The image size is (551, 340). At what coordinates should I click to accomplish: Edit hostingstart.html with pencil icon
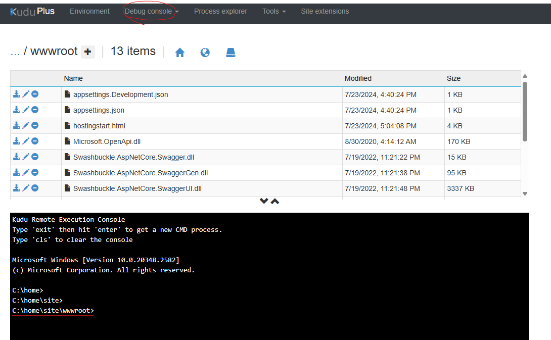coord(26,125)
